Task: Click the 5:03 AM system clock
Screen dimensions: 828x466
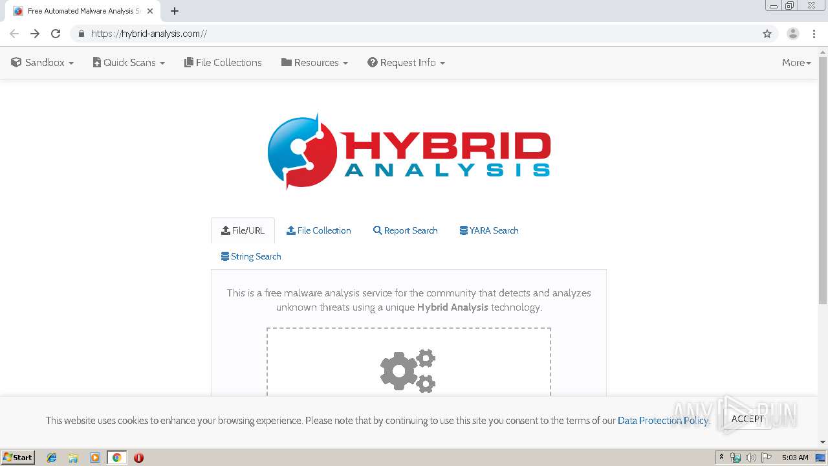Action: point(795,458)
